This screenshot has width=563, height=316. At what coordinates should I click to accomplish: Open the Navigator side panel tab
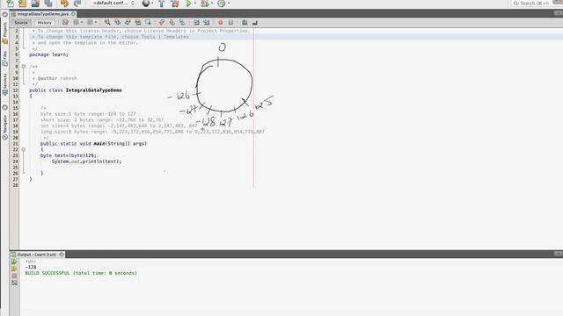[x=4, y=126]
